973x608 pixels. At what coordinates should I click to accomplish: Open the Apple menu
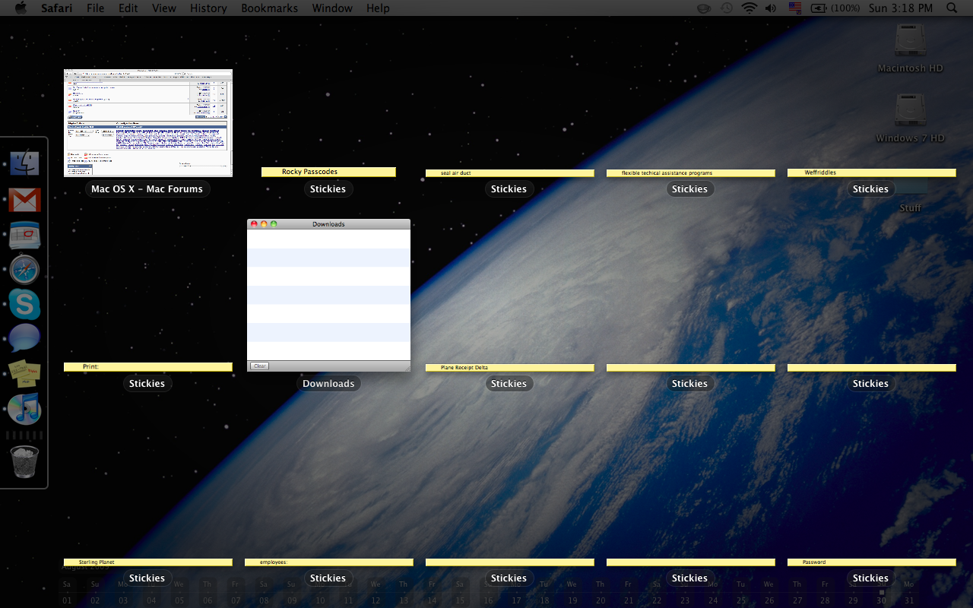pos(21,8)
